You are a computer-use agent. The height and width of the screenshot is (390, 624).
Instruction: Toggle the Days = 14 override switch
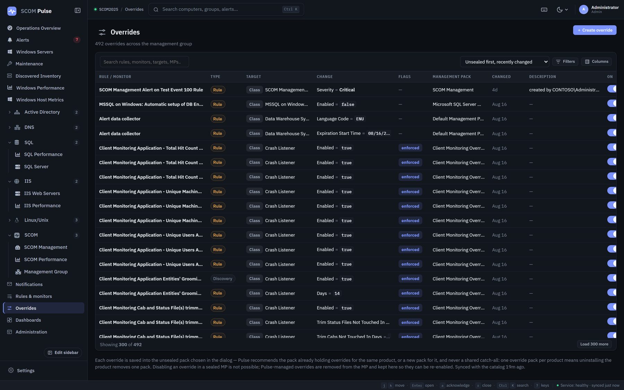coord(612,293)
